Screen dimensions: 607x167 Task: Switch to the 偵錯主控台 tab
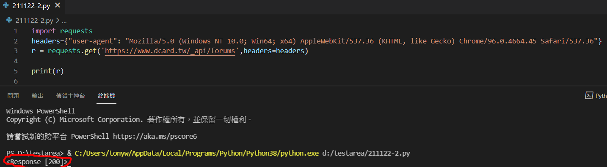click(x=70, y=96)
